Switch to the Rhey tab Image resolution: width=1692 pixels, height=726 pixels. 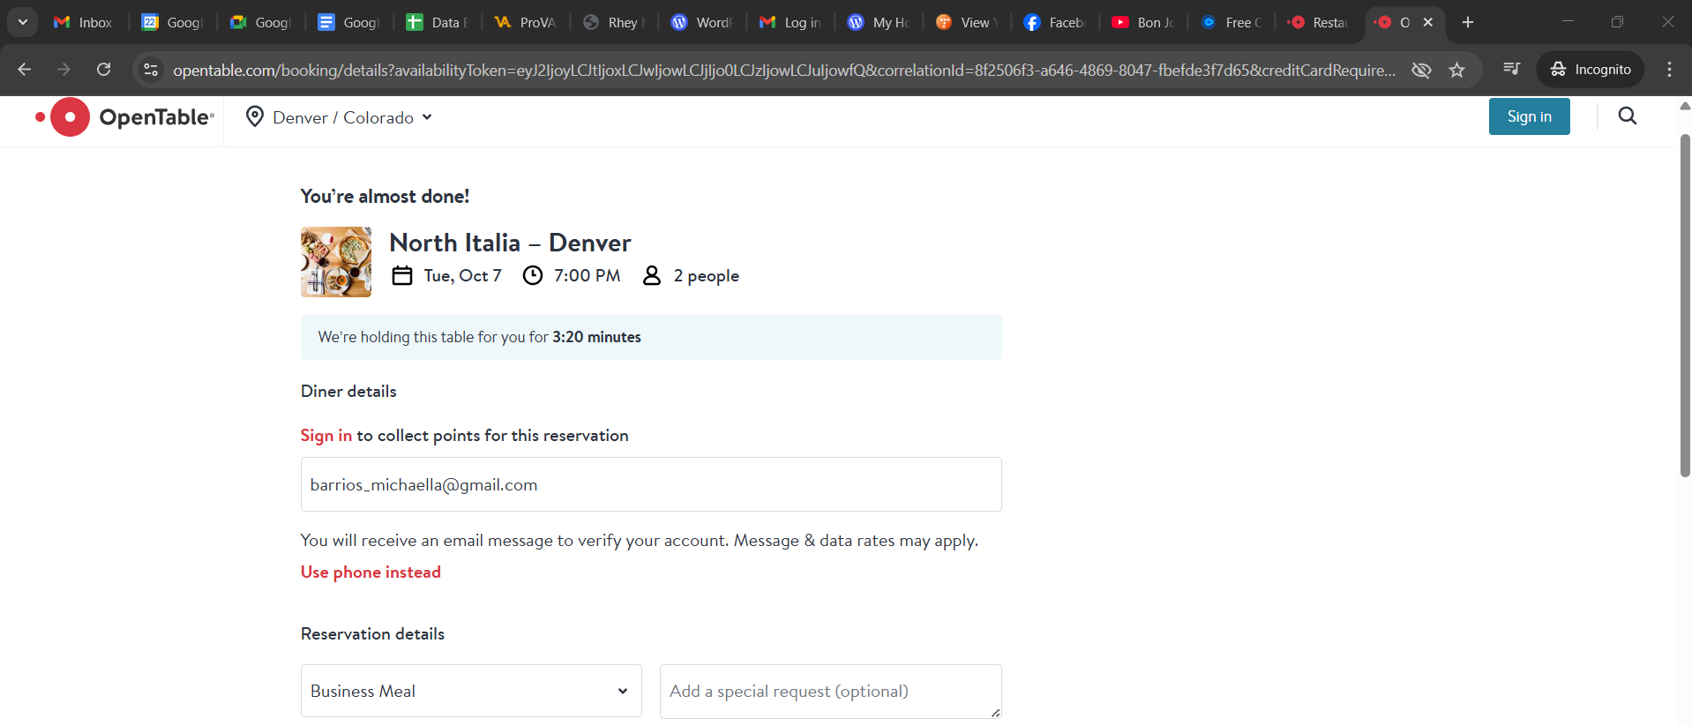point(613,22)
